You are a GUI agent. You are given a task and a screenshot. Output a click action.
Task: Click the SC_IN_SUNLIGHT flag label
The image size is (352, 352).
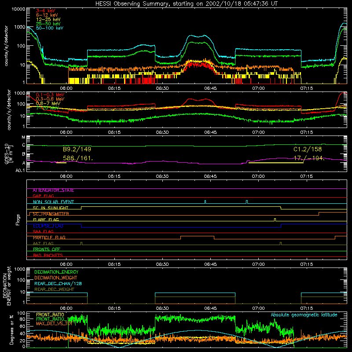click(x=51, y=208)
